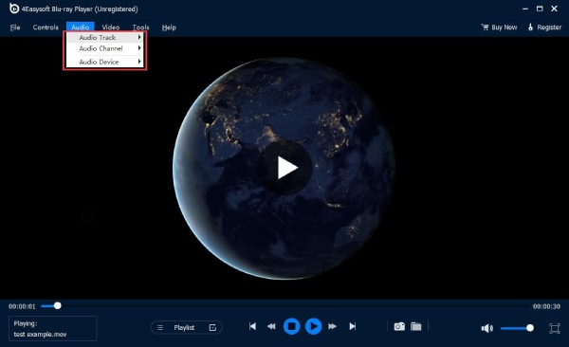The image size is (569, 347).
Task: Skip to the previous track
Action: (252, 326)
